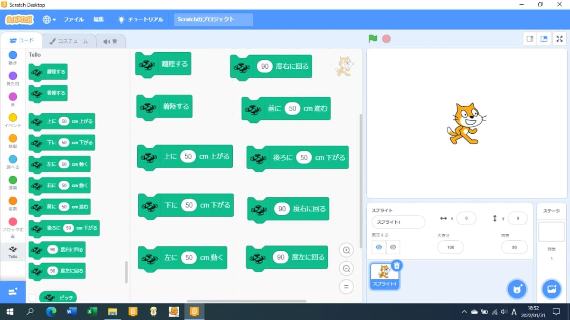Hide the sprite with crossed-eye icon
This screenshot has width=570, height=320.
coord(392,247)
